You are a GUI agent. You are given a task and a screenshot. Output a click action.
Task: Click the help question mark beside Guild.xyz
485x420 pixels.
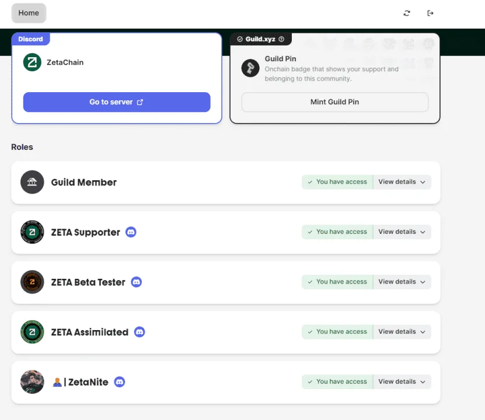pos(281,39)
